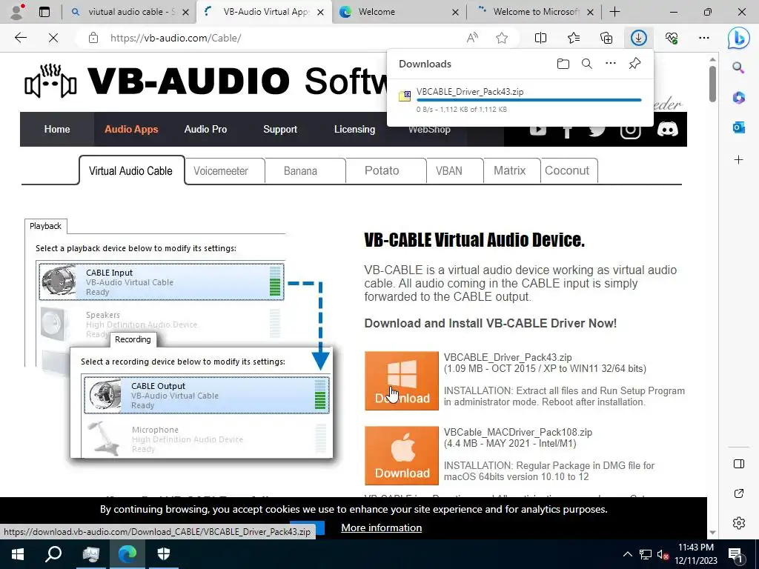
Task: Search downloads with magnifier icon
Action: (x=587, y=64)
